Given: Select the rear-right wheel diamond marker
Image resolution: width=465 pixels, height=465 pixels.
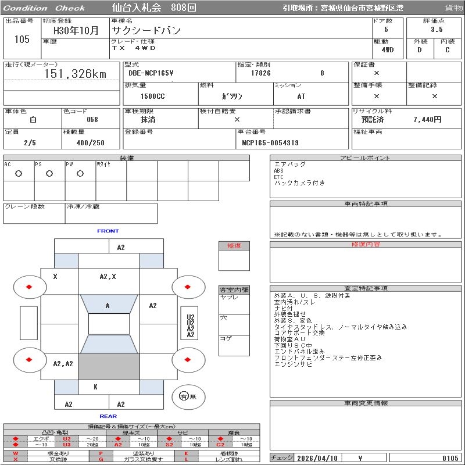Looking at the screenshot, I should [x=188, y=359].
